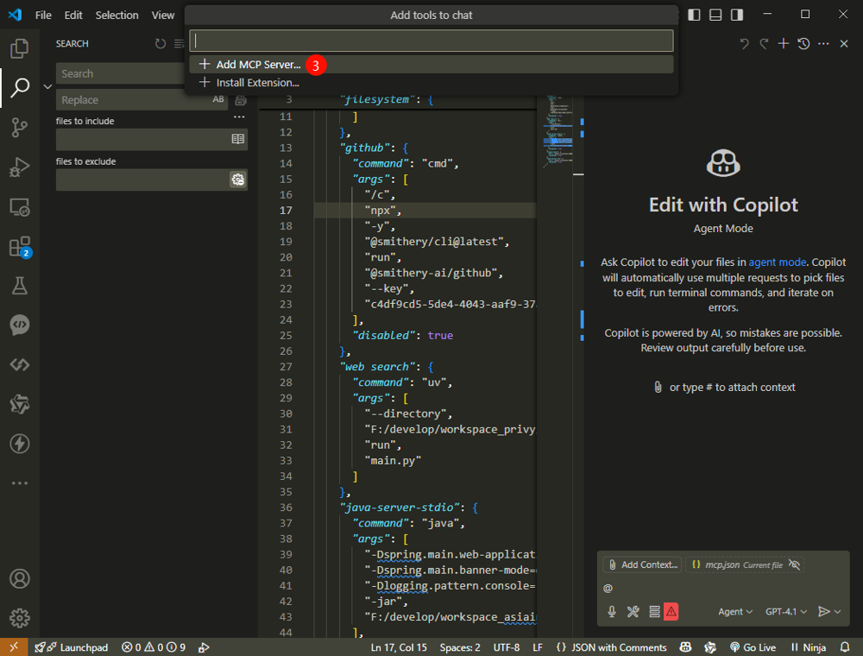Click the agent mode link
Image resolution: width=863 pixels, height=656 pixels.
point(777,262)
